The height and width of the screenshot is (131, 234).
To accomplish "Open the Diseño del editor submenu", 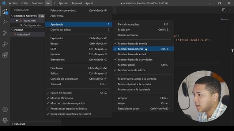I will click(x=79, y=29).
